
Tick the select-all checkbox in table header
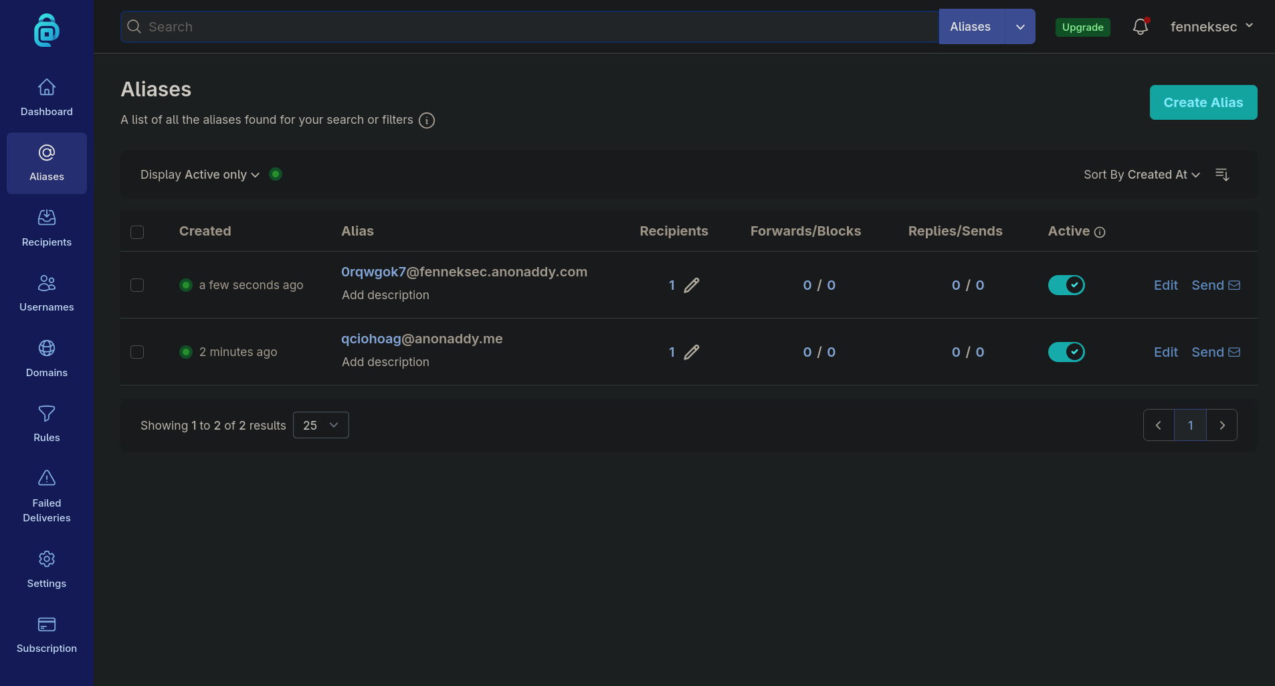point(137,232)
